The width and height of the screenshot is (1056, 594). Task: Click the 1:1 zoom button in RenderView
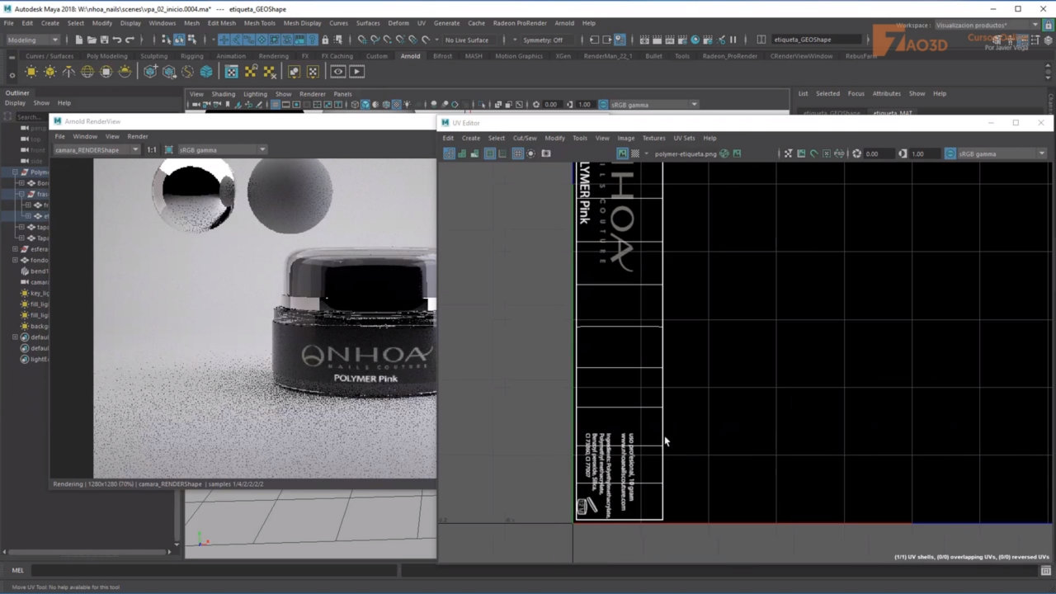152,150
